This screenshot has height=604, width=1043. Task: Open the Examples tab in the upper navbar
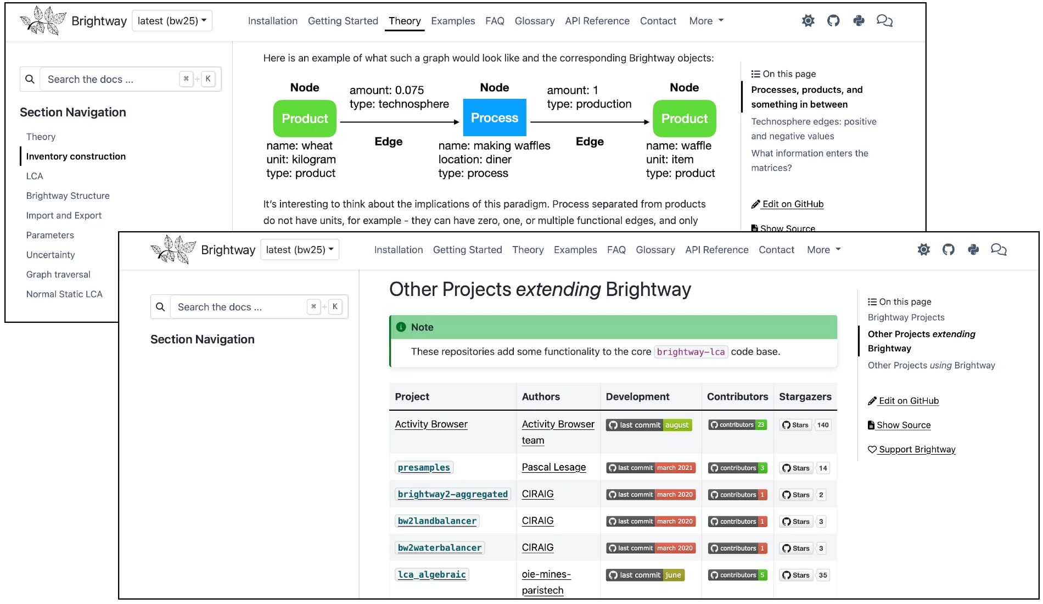tap(453, 21)
